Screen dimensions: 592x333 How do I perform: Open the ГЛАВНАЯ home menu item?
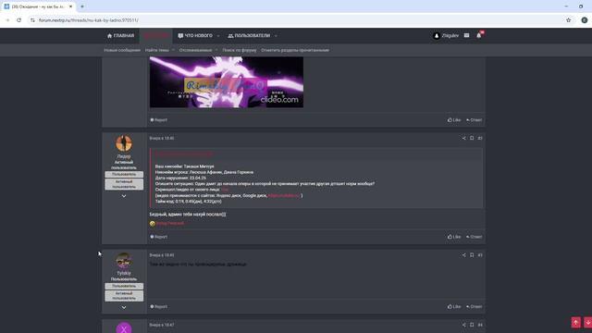click(x=120, y=36)
